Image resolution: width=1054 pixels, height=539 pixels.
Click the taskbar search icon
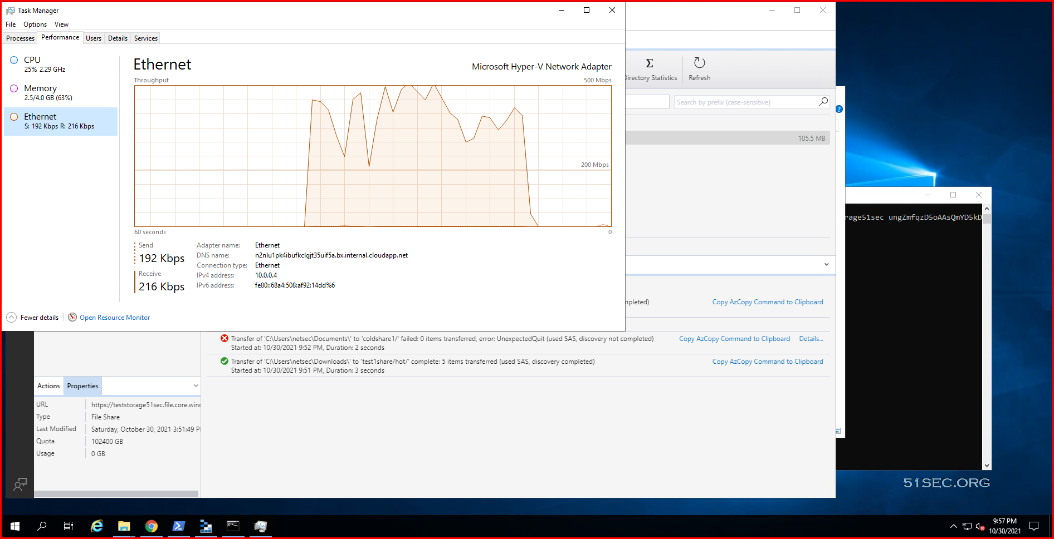click(x=42, y=526)
